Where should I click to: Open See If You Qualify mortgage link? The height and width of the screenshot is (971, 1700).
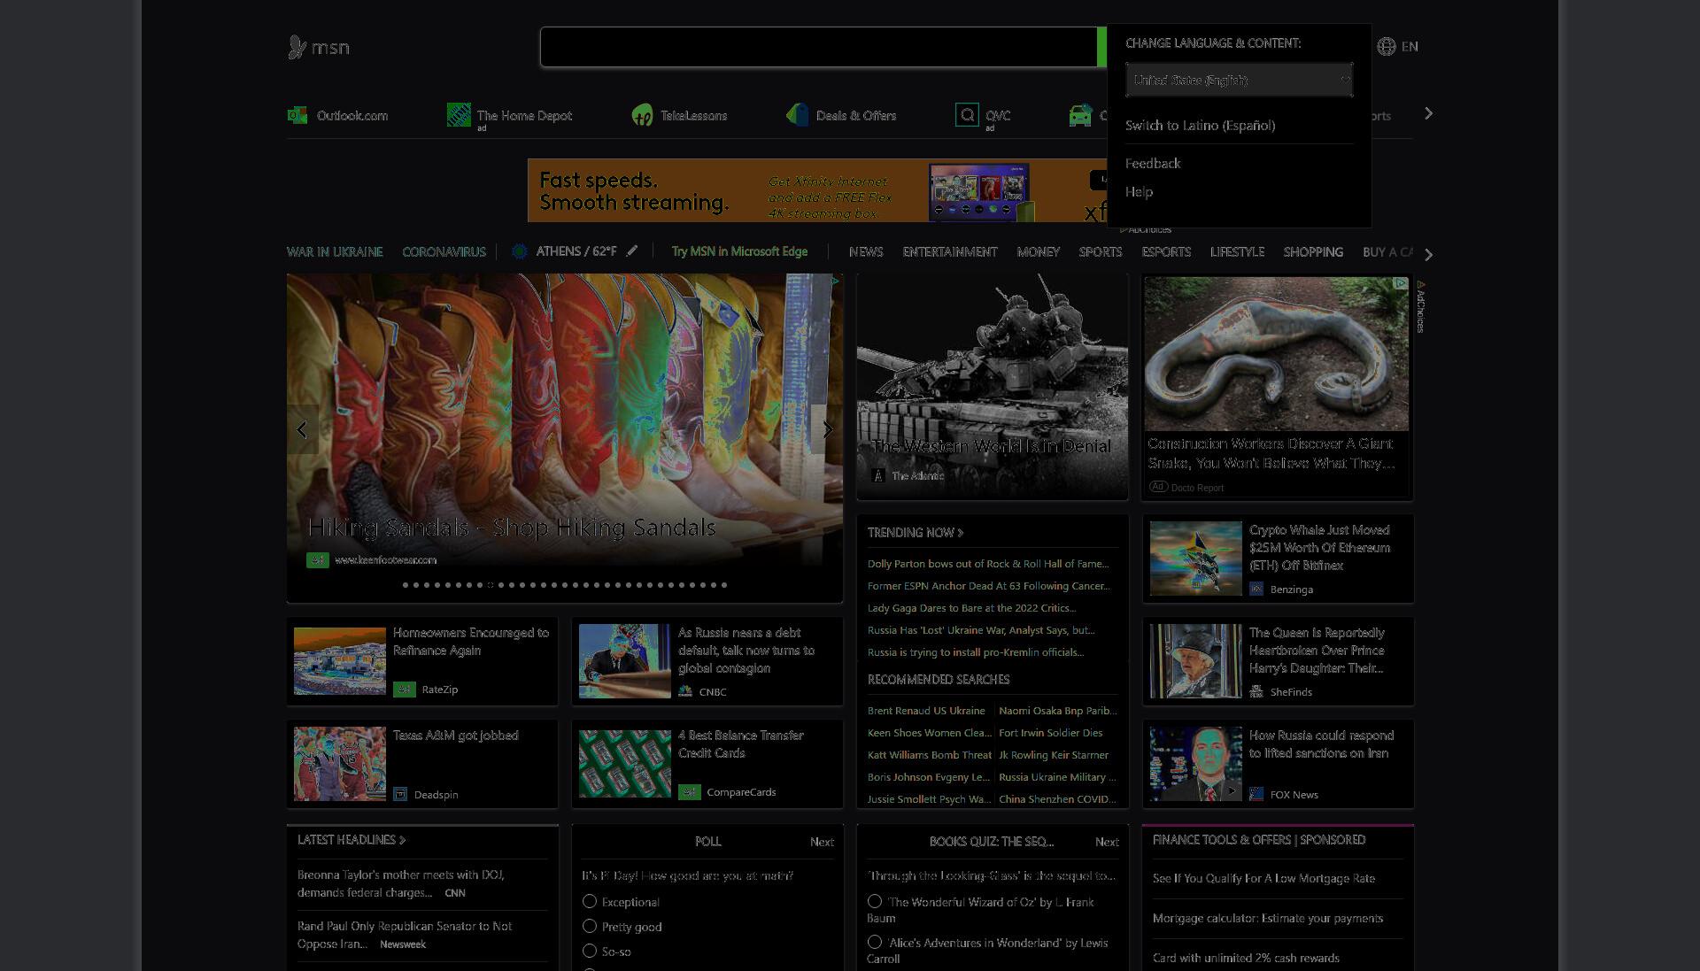pyautogui.click(x=1263, y=878)
